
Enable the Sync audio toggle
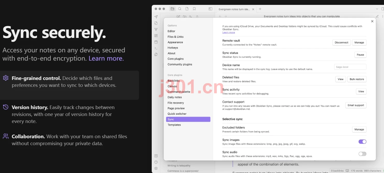tap(362, 154)
